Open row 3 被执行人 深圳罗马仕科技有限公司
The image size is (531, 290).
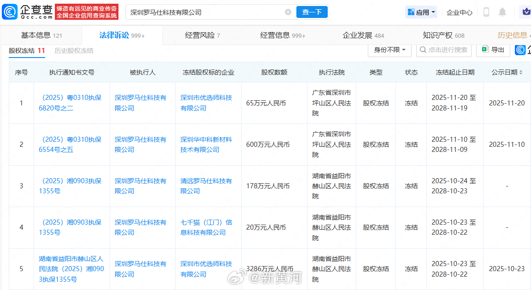point(141,186)
